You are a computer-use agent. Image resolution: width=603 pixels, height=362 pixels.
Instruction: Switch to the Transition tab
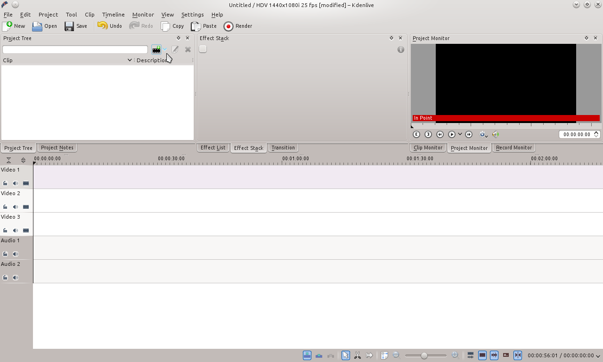coord(283,148)
